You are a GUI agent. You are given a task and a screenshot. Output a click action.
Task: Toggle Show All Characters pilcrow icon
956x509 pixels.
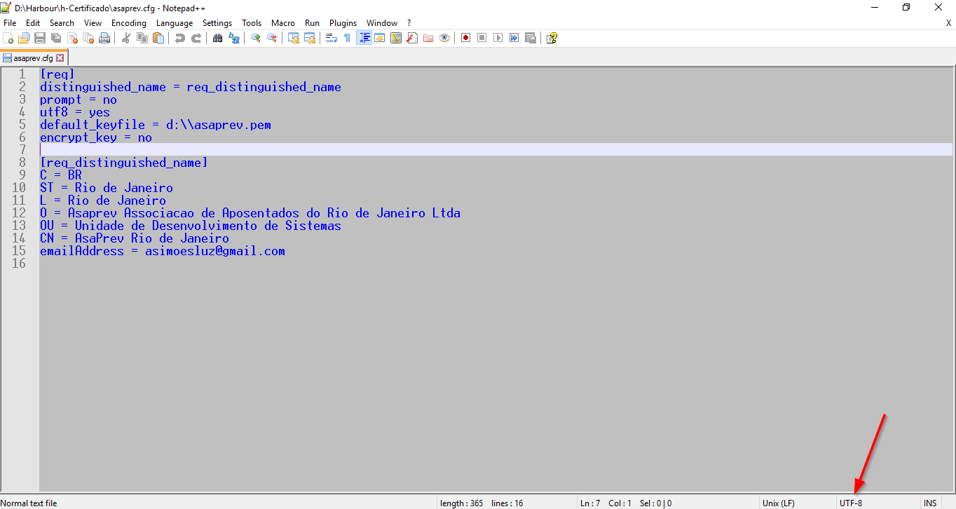click(347, 38)
